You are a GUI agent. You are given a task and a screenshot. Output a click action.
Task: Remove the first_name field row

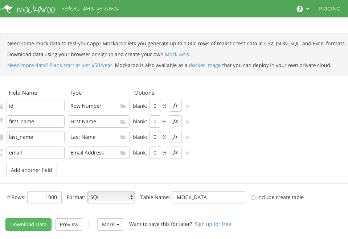click(187, 122)
